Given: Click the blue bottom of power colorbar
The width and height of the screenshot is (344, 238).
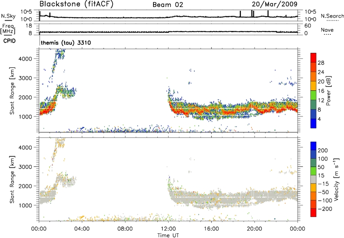Looking at the screenshot, I should point(313,123).
